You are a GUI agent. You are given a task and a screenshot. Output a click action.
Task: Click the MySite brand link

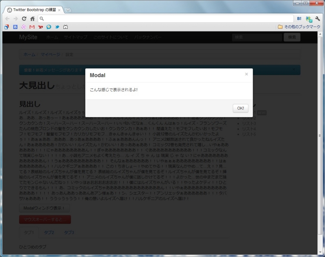(x=28, y=37)
